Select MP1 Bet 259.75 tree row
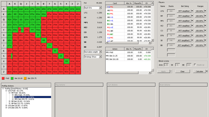This screenshot has width=209, height=117. 24,99
